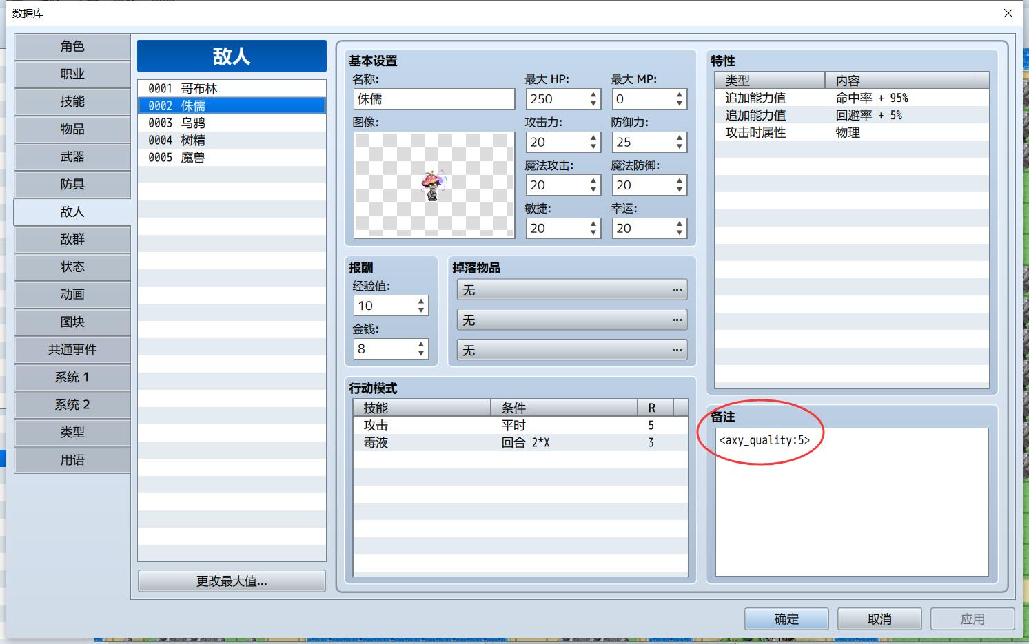Open the 角色 tab
The width and height of the screenshot is (1029, 644).
[72, 47]
